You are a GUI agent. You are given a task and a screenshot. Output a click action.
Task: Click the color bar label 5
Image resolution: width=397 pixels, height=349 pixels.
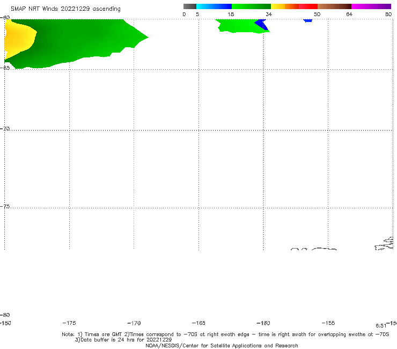tap(197, 14)
